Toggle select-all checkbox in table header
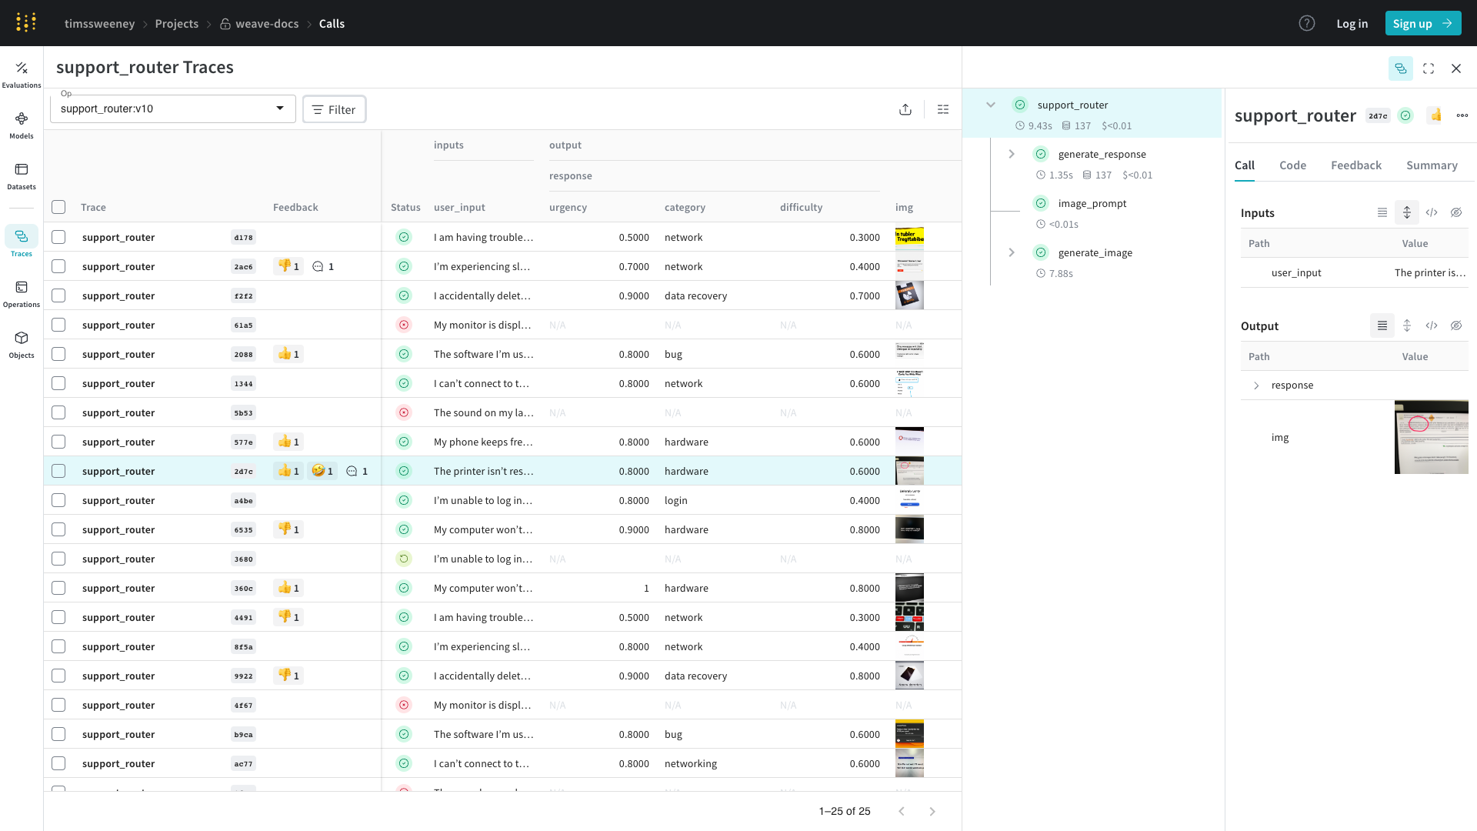Image resolution: width=1477 pixels, height=831 pixels. click(58, 207)
